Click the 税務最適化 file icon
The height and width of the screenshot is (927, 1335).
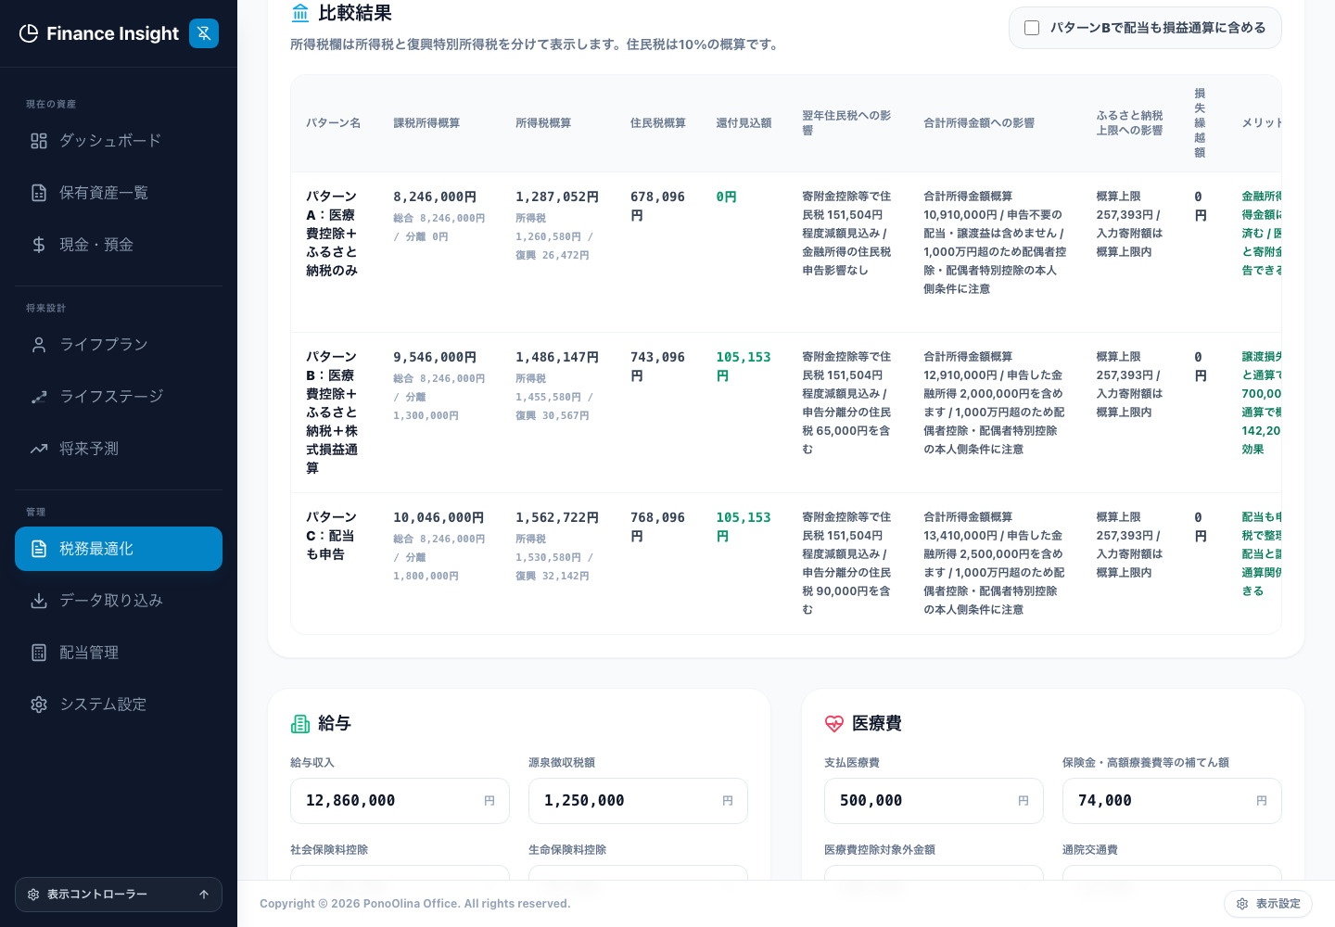pyautogui.click(x=39, y=549)
